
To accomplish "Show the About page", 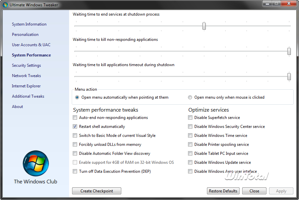I will [x=18, y=107].
